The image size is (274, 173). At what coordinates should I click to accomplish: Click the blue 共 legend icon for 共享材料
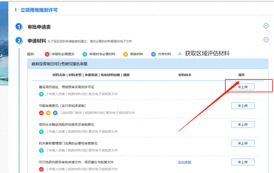tap(153, 54)
